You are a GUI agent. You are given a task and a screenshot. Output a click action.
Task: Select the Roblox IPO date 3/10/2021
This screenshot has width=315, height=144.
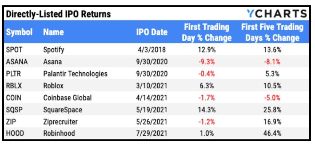pyautogui.click(x=152, y=86)
